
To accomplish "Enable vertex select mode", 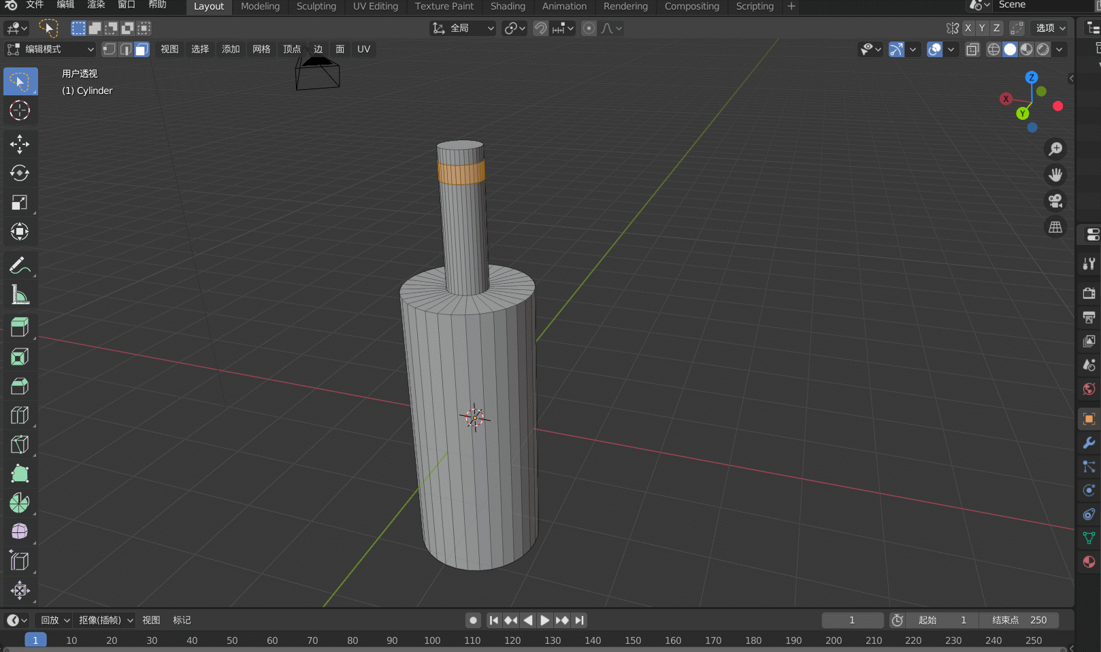I will point(109,49).
